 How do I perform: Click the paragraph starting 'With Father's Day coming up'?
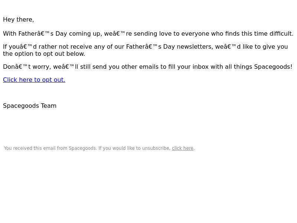pos(148,34)
